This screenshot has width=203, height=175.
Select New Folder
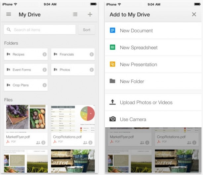pyautogui.click(x=153, y=81)
